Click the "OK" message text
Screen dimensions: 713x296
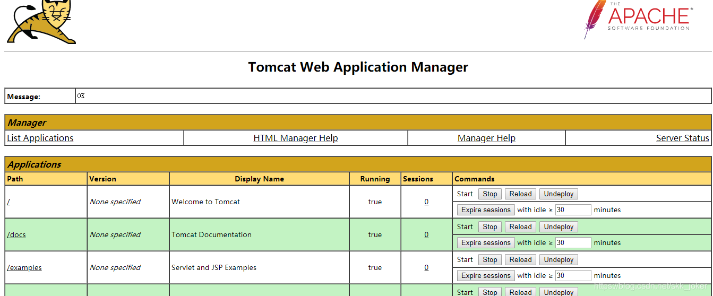pyautogui.click(x=81, y=96)
